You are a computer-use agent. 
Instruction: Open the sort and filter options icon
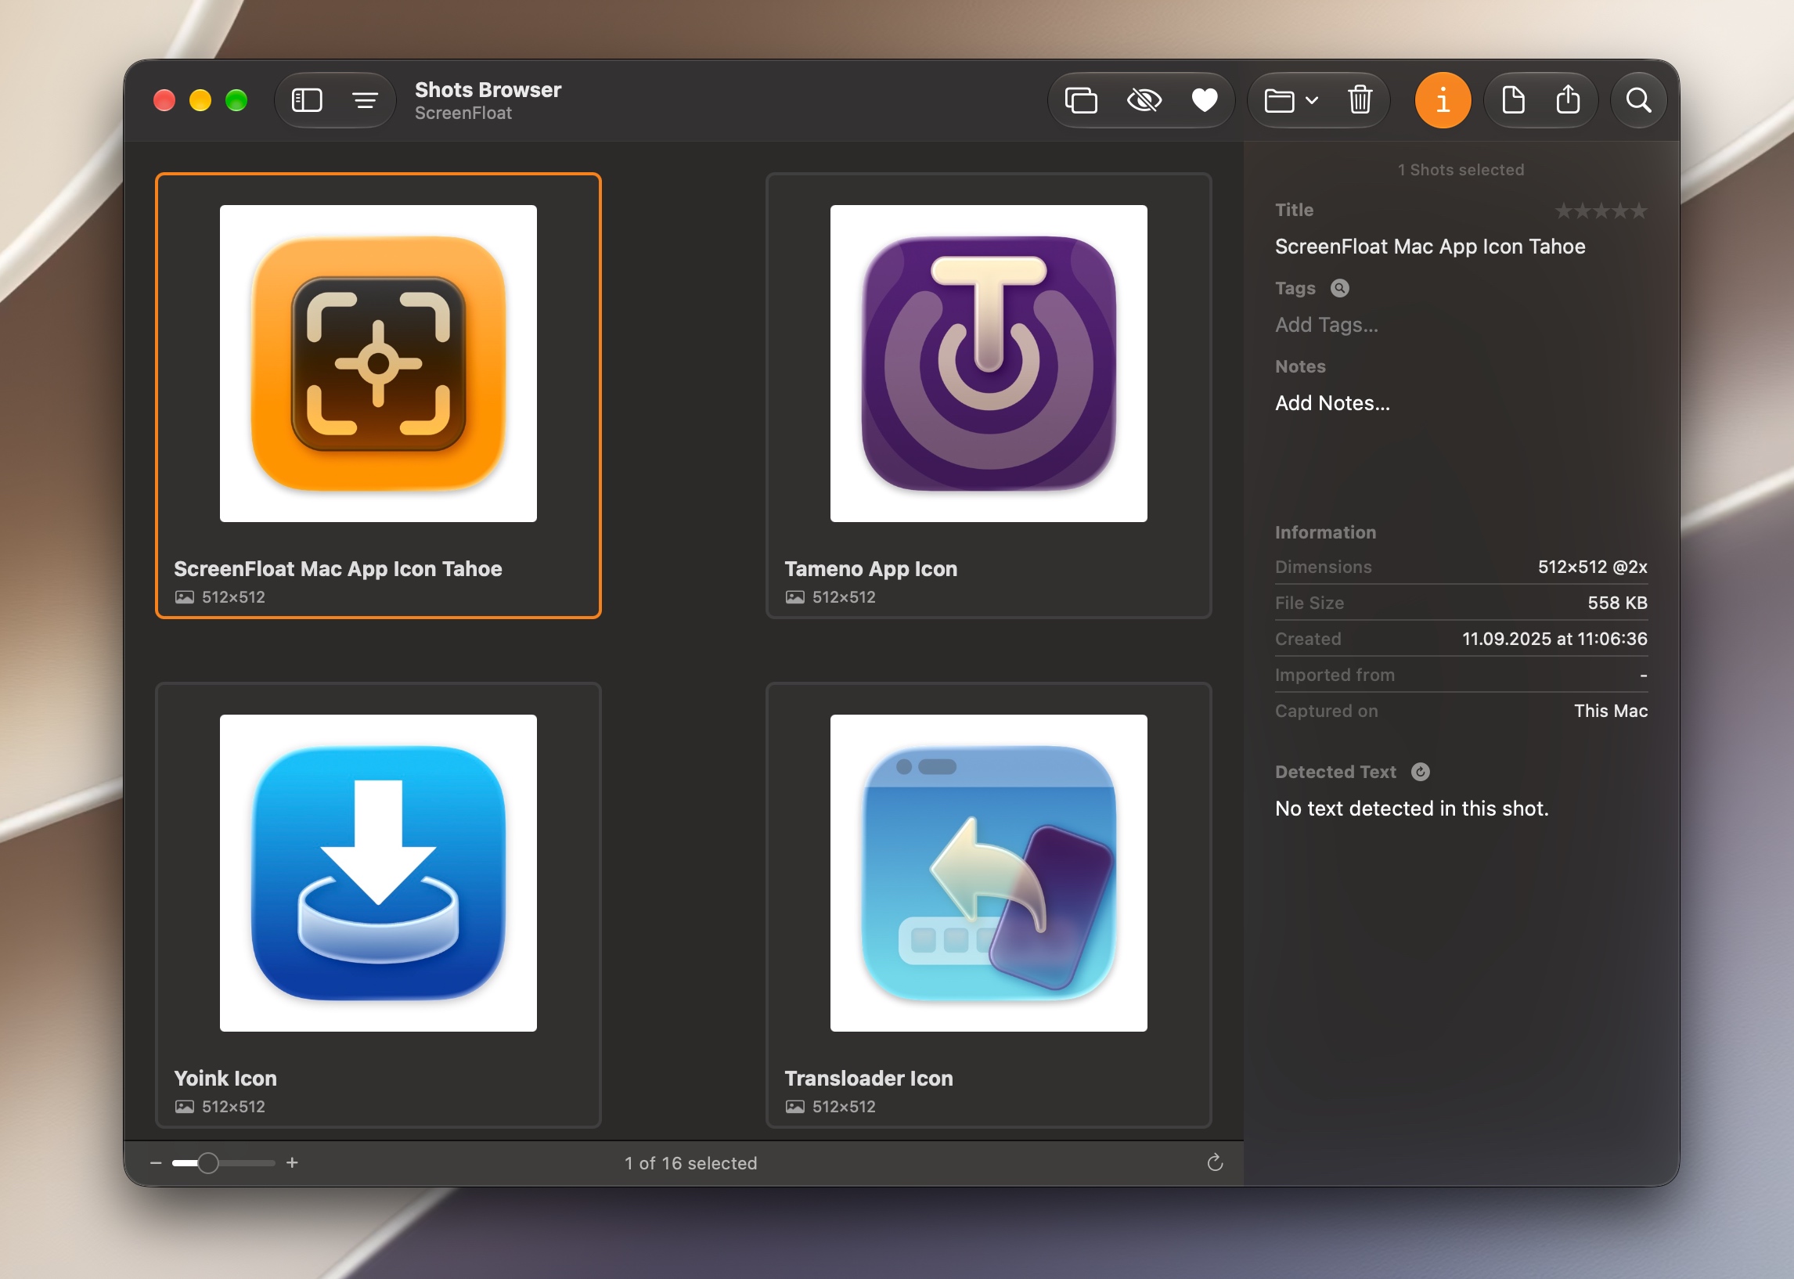(365, 100)
